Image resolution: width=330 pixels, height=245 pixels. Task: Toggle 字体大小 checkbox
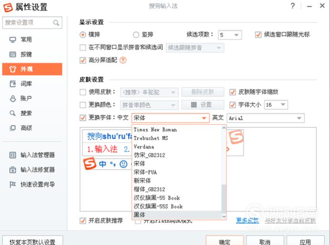[233, 105]
